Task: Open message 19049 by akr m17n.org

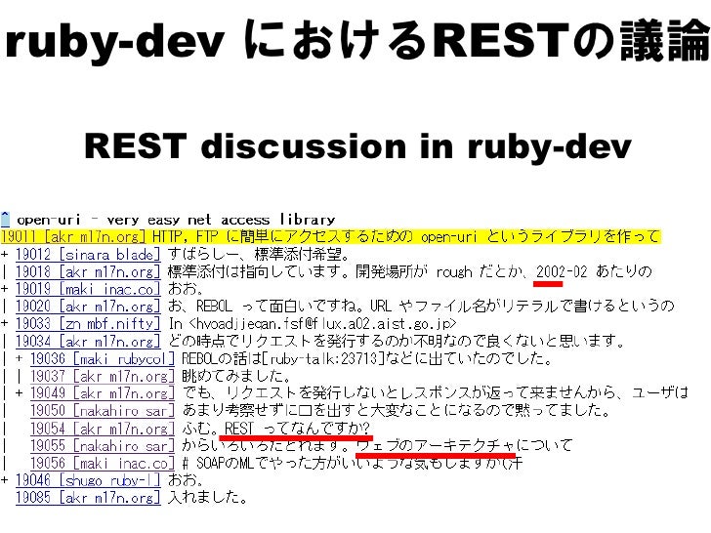Action: pos(103,393)
